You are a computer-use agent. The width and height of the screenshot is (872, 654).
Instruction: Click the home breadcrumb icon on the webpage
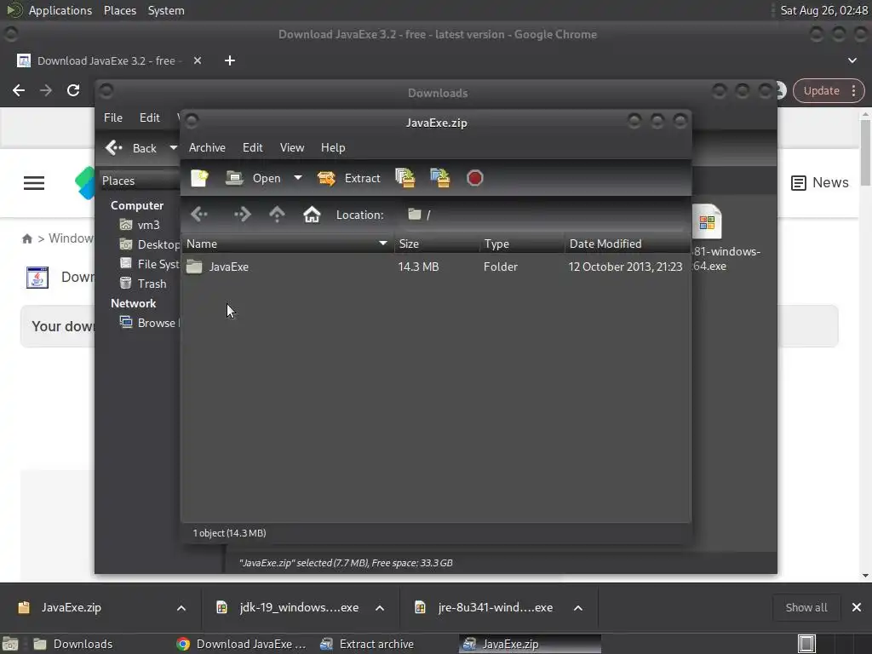(26, 238)
